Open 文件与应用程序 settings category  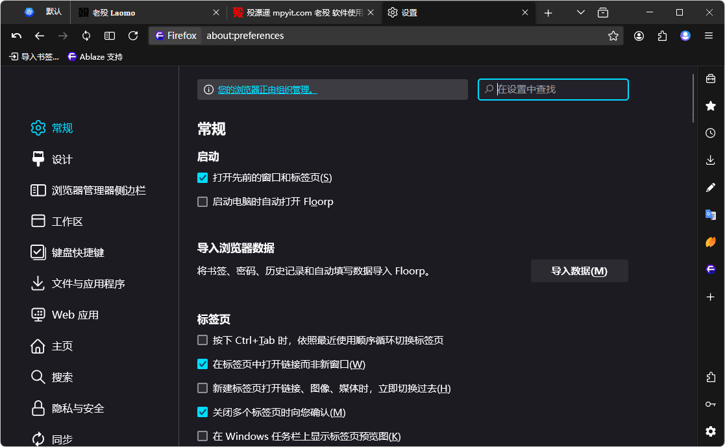78,284
